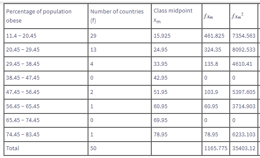Click the 5397.605 cell
This screenshot has height=158, width=260.
(244, 92)
